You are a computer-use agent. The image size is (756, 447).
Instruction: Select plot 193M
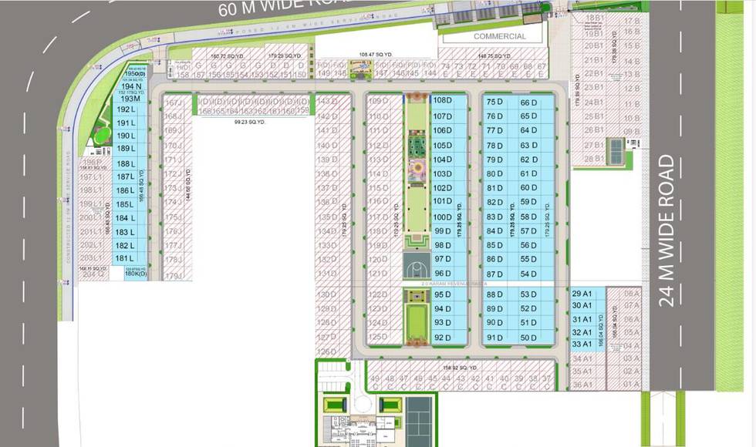pyautogui.click(x=130, y=99)
